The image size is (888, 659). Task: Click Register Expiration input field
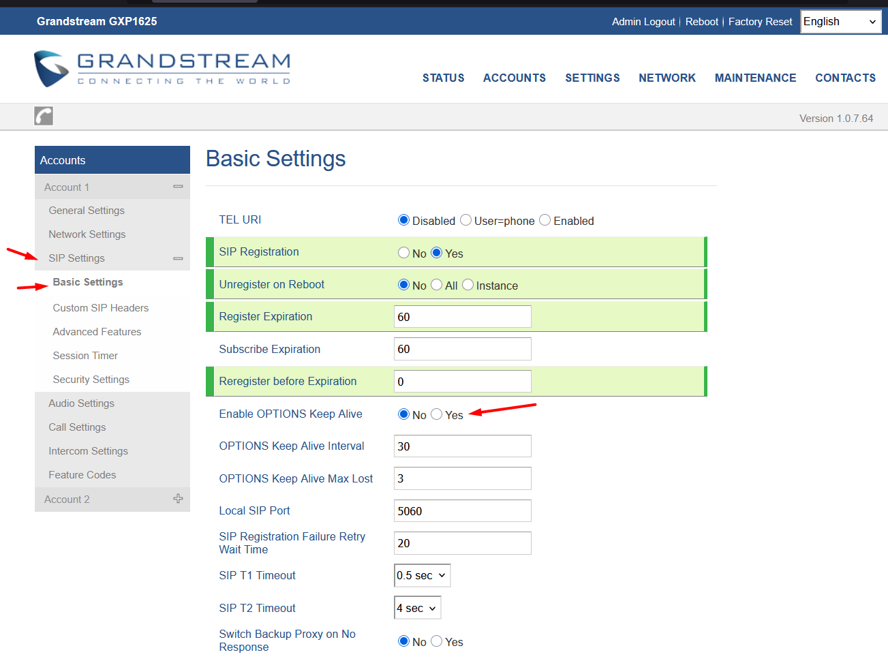(x=463, y=317)
